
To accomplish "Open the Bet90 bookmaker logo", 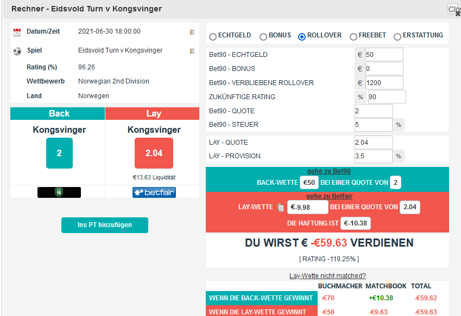I will click(x=59, y=192).
